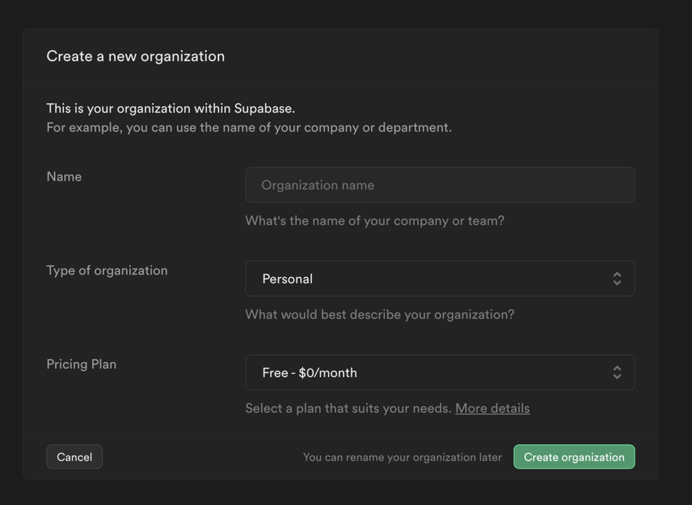Click the "Create a new organization" heading

[x=136, y=57]
